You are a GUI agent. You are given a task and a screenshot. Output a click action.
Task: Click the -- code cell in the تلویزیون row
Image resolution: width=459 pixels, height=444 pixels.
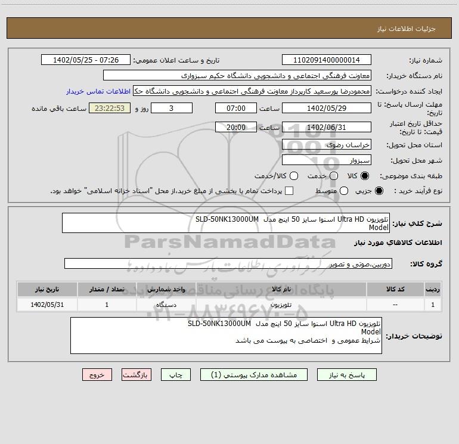(x=395, y=305)
